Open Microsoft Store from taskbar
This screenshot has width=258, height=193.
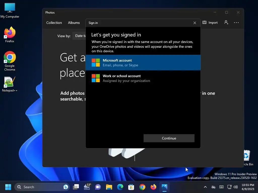[131, 187]
